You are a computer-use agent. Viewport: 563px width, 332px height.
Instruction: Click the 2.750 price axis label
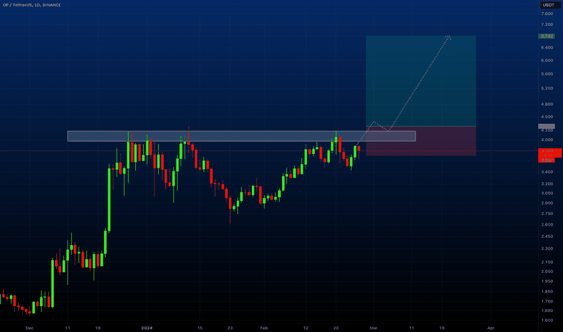coord(547,214)
